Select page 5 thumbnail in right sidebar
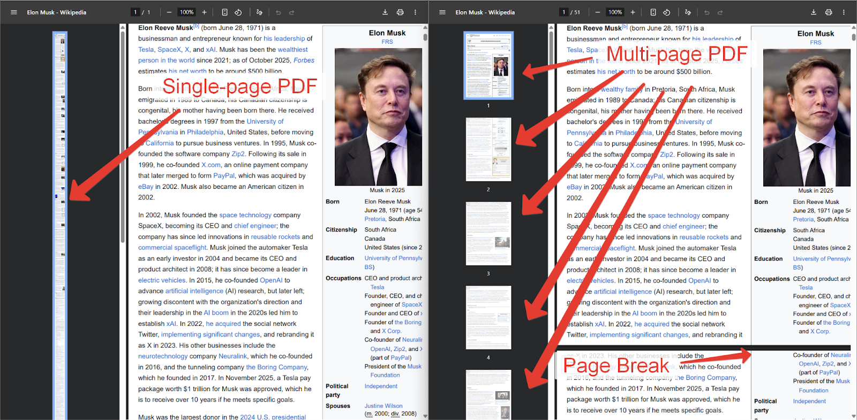 coord(488,395)
